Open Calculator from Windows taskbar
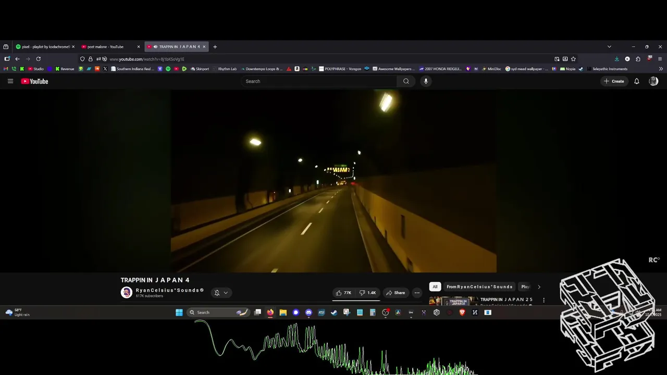The image size is (667, 375). (x=373, y=312)
